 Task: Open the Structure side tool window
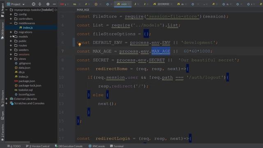point(2,98)
